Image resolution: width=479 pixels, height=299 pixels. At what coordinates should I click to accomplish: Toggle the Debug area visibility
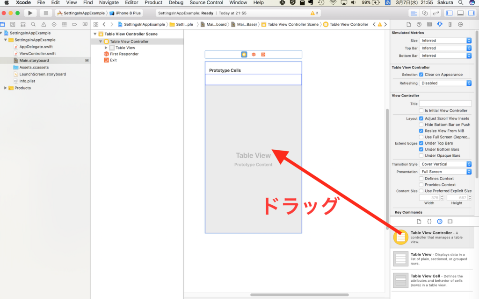coord(460,13)
